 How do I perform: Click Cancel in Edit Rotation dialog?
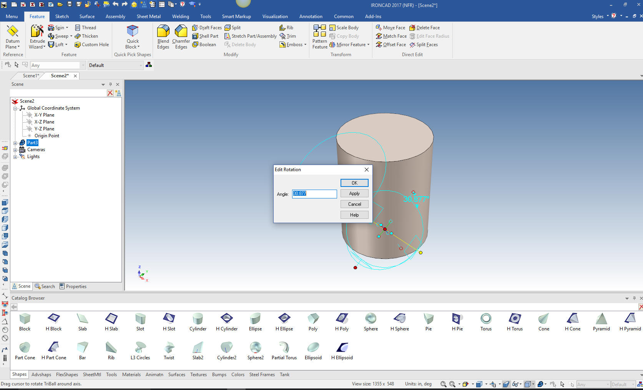[354, 204]
